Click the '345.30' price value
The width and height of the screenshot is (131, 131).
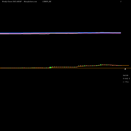pyautogui.click(x=125, y=75)
